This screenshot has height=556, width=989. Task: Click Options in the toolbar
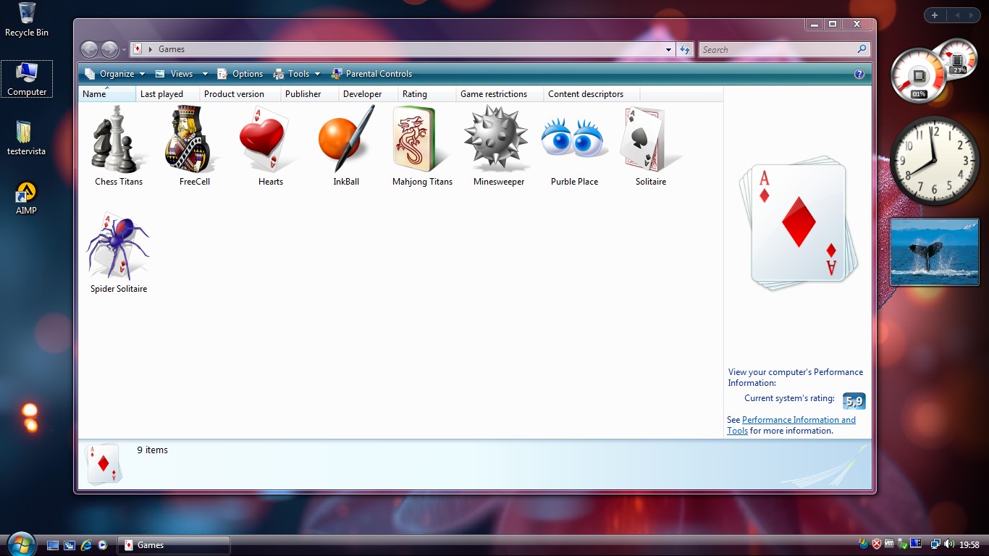(x=240, y=74)
